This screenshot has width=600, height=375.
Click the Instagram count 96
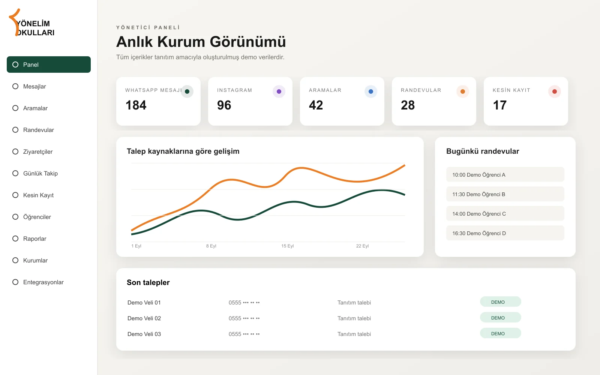coord(224,105)
